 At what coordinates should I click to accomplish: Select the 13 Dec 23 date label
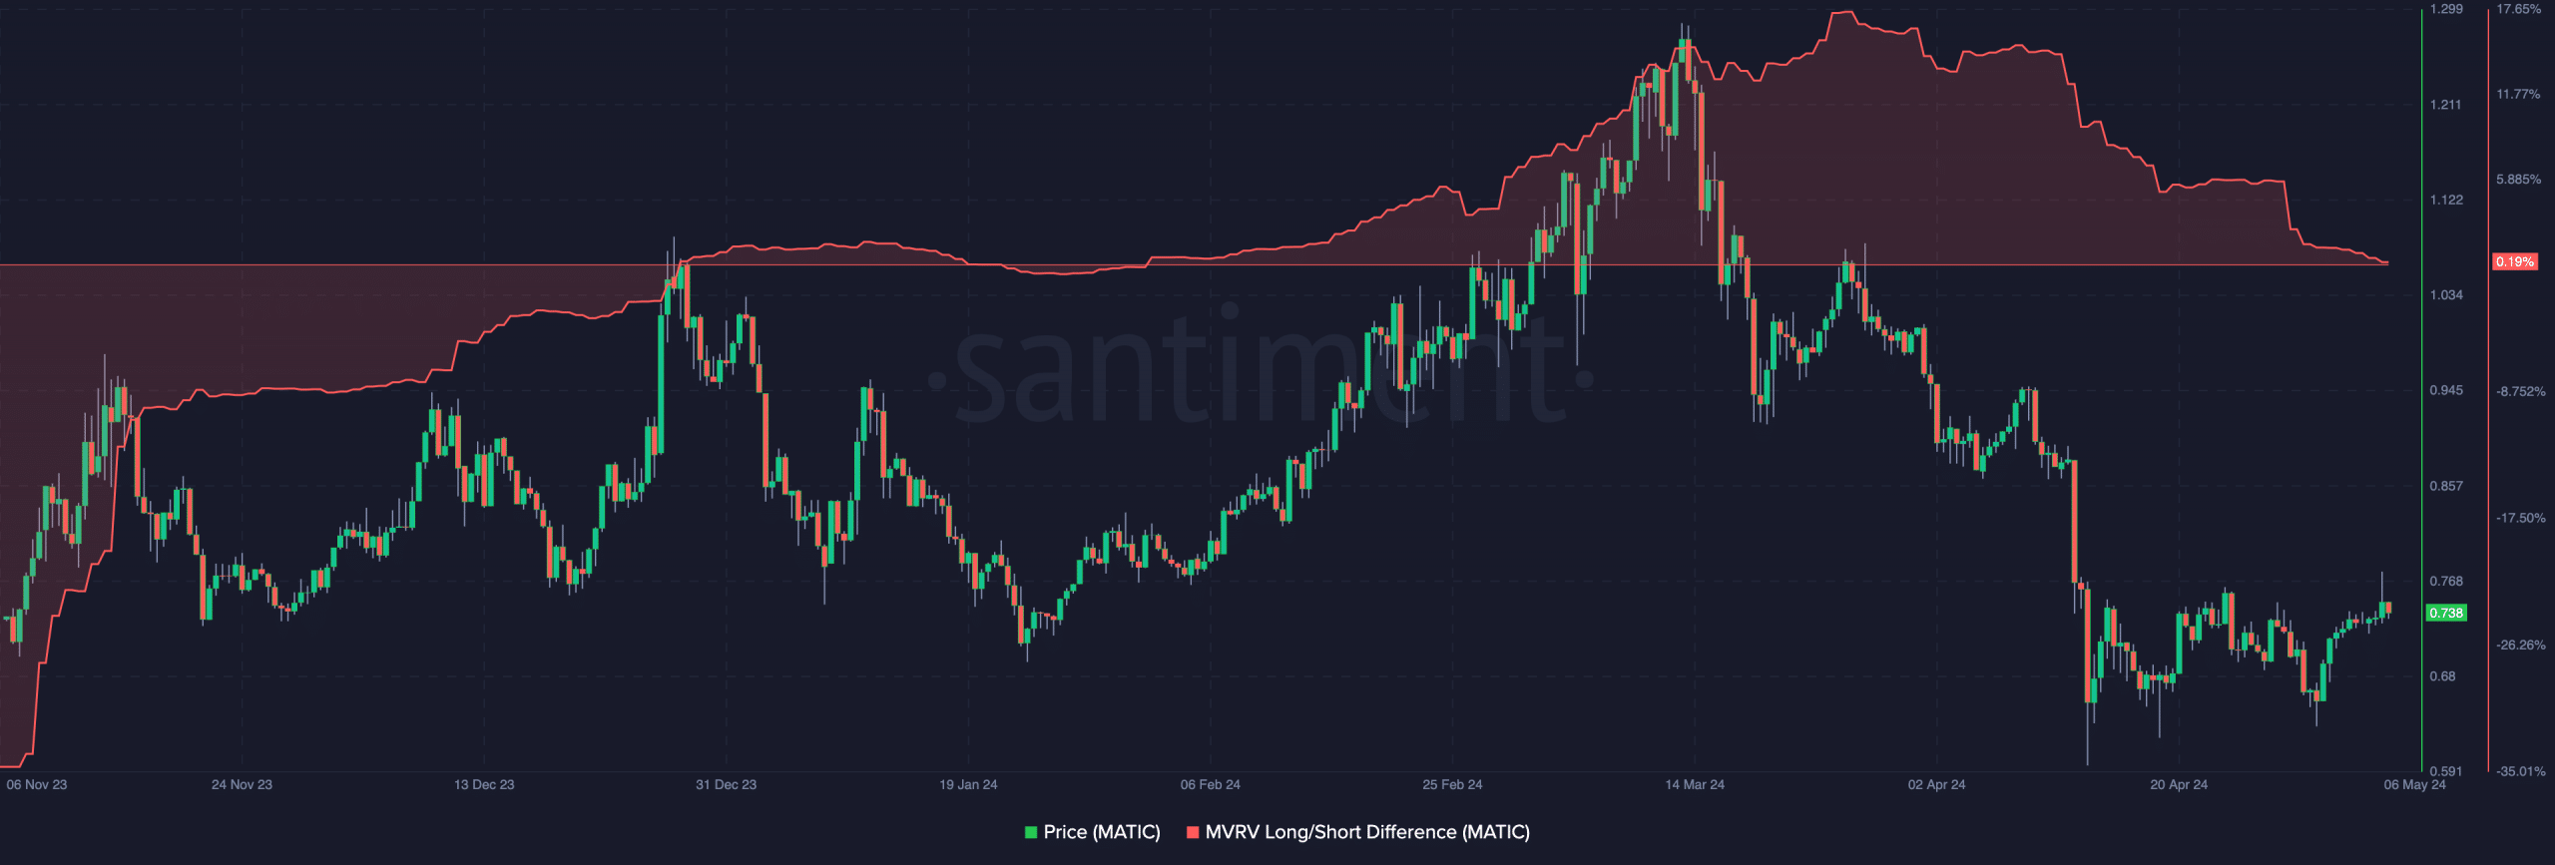click(484, 784)
